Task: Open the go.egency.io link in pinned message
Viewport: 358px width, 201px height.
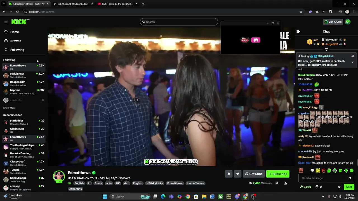Action: click(317, 65)
